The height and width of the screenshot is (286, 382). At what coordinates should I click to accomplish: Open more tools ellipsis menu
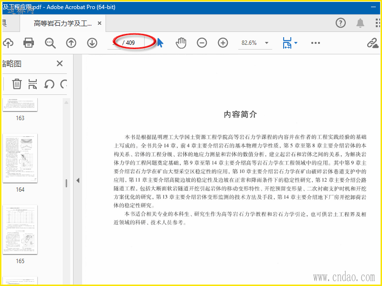[316, 43]
